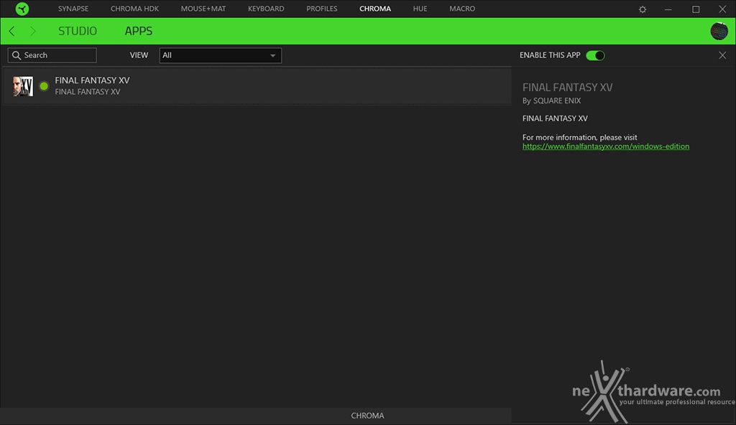Image resolution: width=736 pixels, height=425 pixels.
Task: Click the search magnifier icon
Action: pyautogui.click(x=17, y=55)
